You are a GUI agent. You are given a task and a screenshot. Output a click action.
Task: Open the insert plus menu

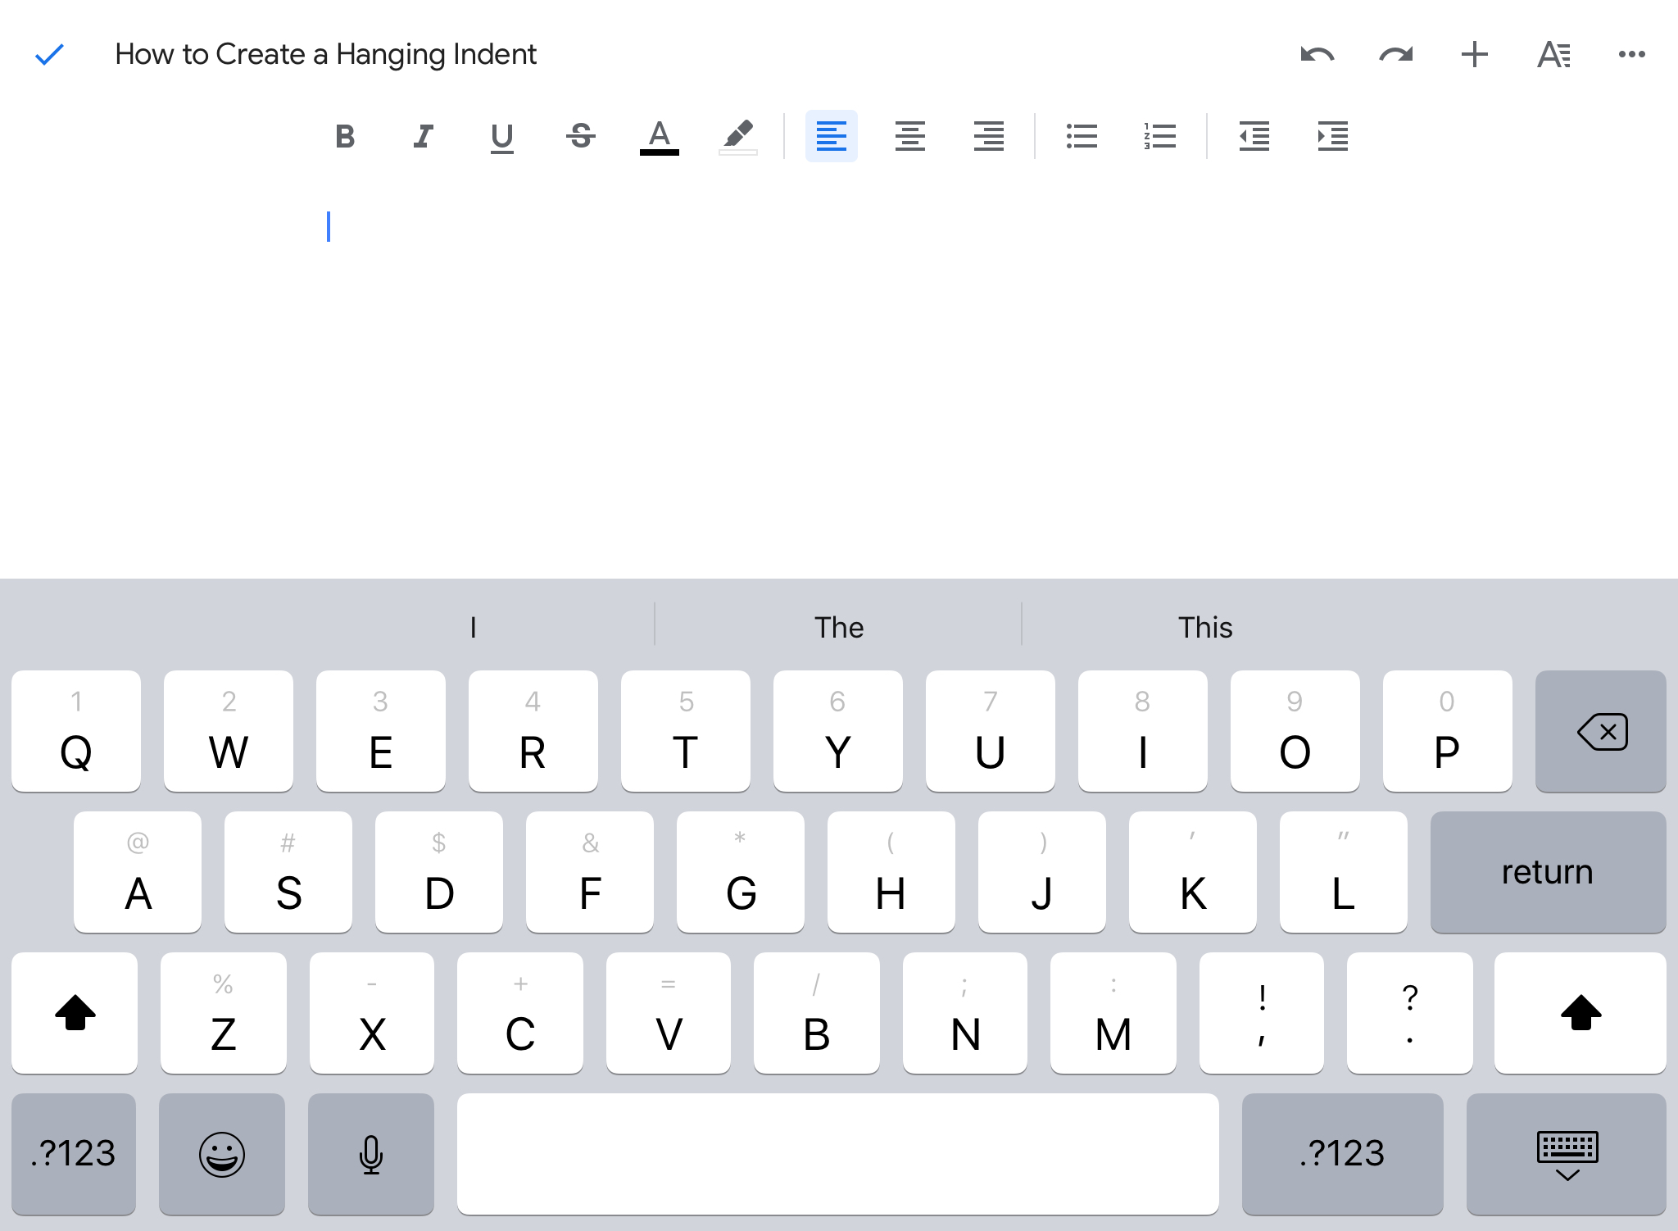(x=1474, y=55)
